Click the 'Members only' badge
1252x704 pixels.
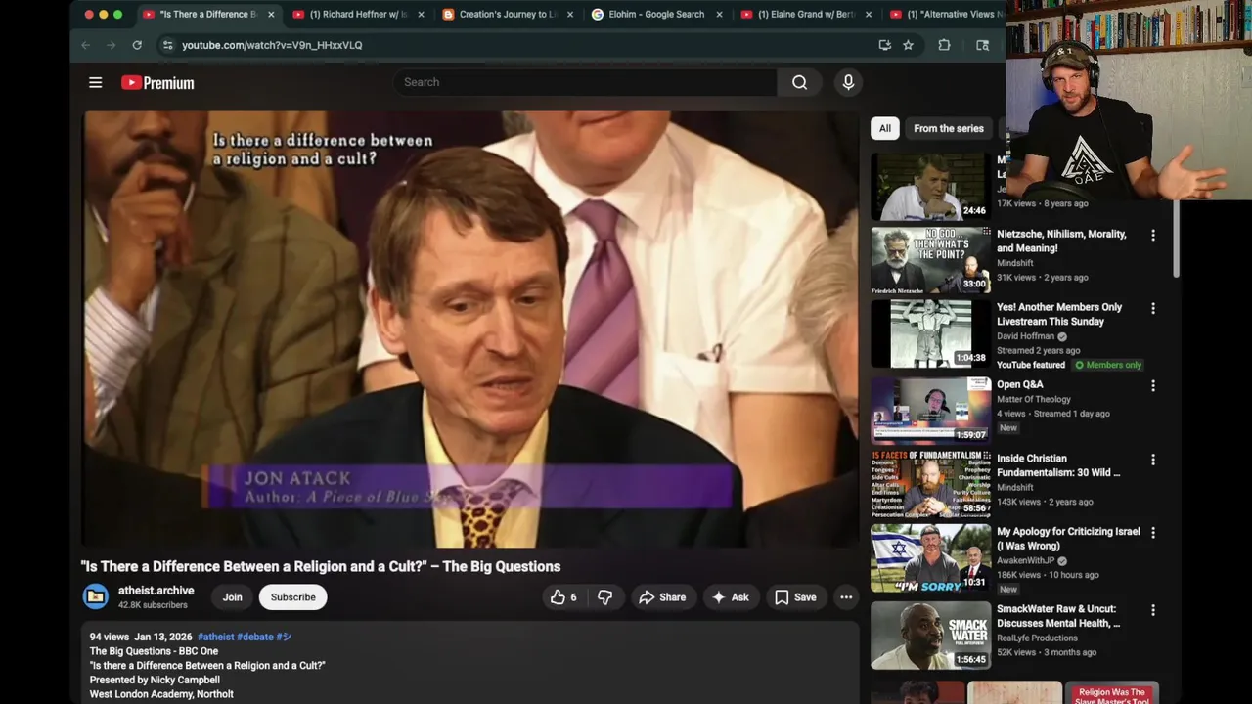coord(1108,365)
